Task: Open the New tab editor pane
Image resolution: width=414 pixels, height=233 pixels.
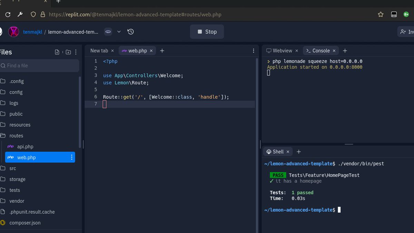Action: [98, 50]
